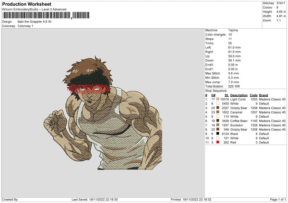The height and width of the screenshot is (203, 288).
Task: Click the Min Stitch value 0.3 mm
Action: (234, 78)
